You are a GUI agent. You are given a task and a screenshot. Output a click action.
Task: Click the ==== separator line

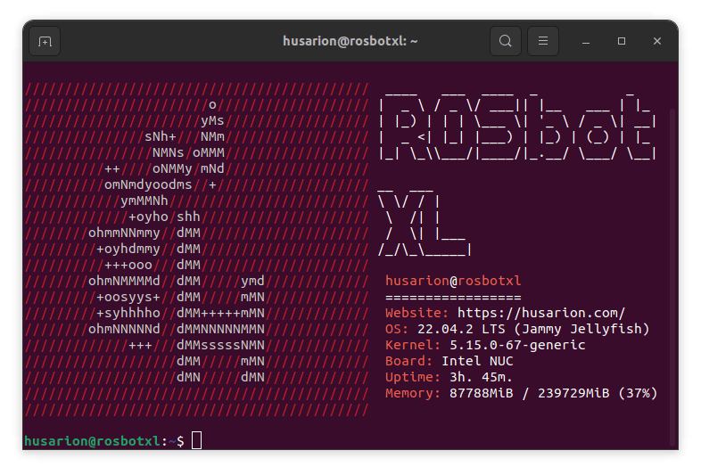pos(453,297)
